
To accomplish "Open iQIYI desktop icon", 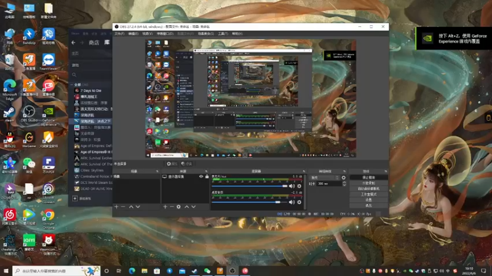I will 29,243.
